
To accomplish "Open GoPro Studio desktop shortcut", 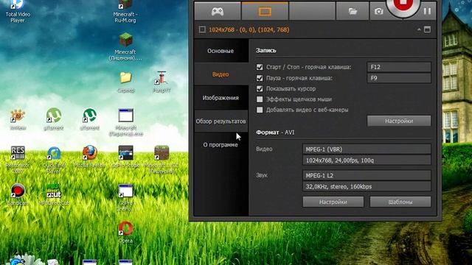I will pos(126,157).
